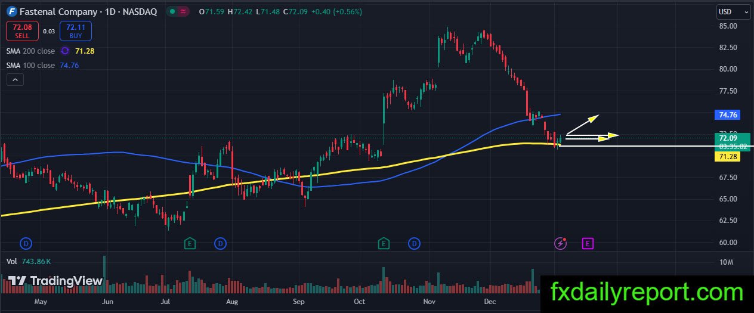The width and height of the screenshot is (754, 313).
Task: Click the Sep label on time axis
Action: 299,302
